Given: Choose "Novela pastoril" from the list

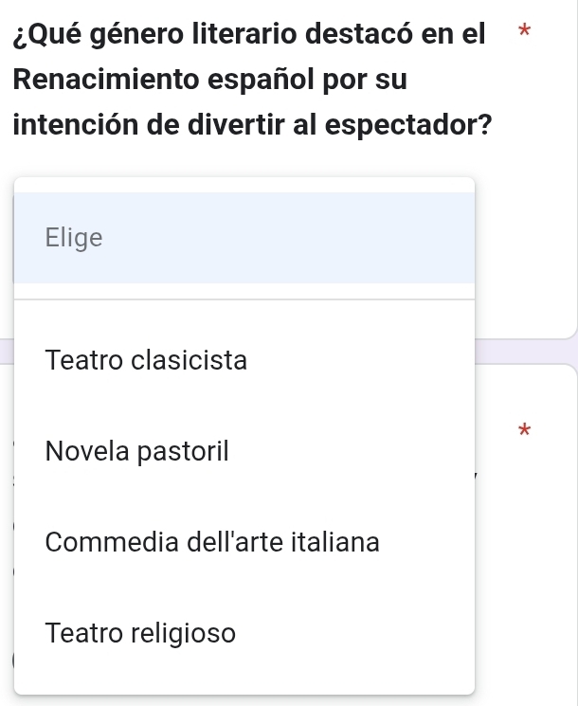Looking at the screenshot, I should pos(136,451).
